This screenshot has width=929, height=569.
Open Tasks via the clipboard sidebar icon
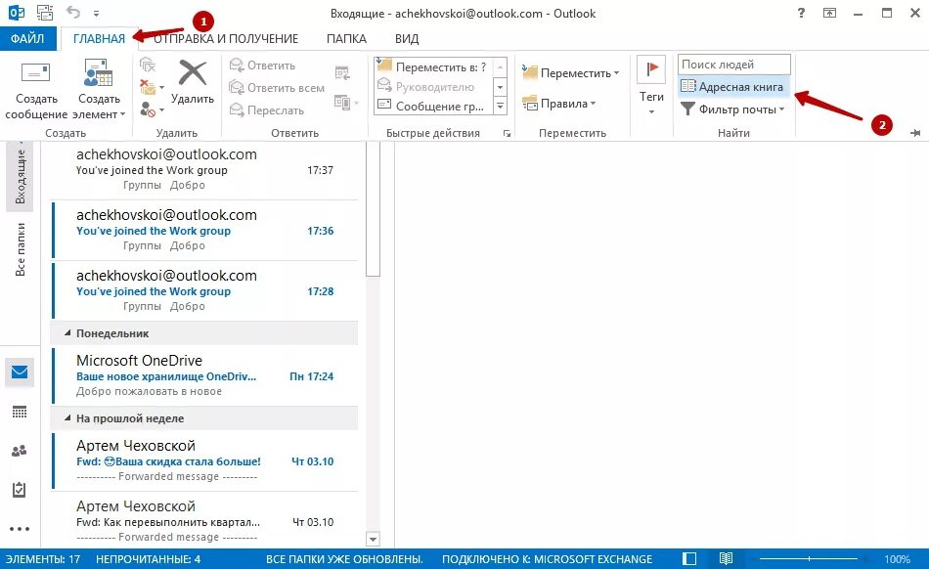[x=19, y=490]
